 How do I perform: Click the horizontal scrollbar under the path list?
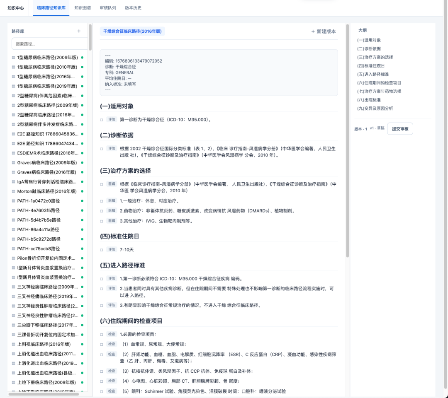(44, 394)
